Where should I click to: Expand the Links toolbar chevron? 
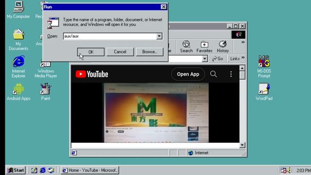pos(243,58)
